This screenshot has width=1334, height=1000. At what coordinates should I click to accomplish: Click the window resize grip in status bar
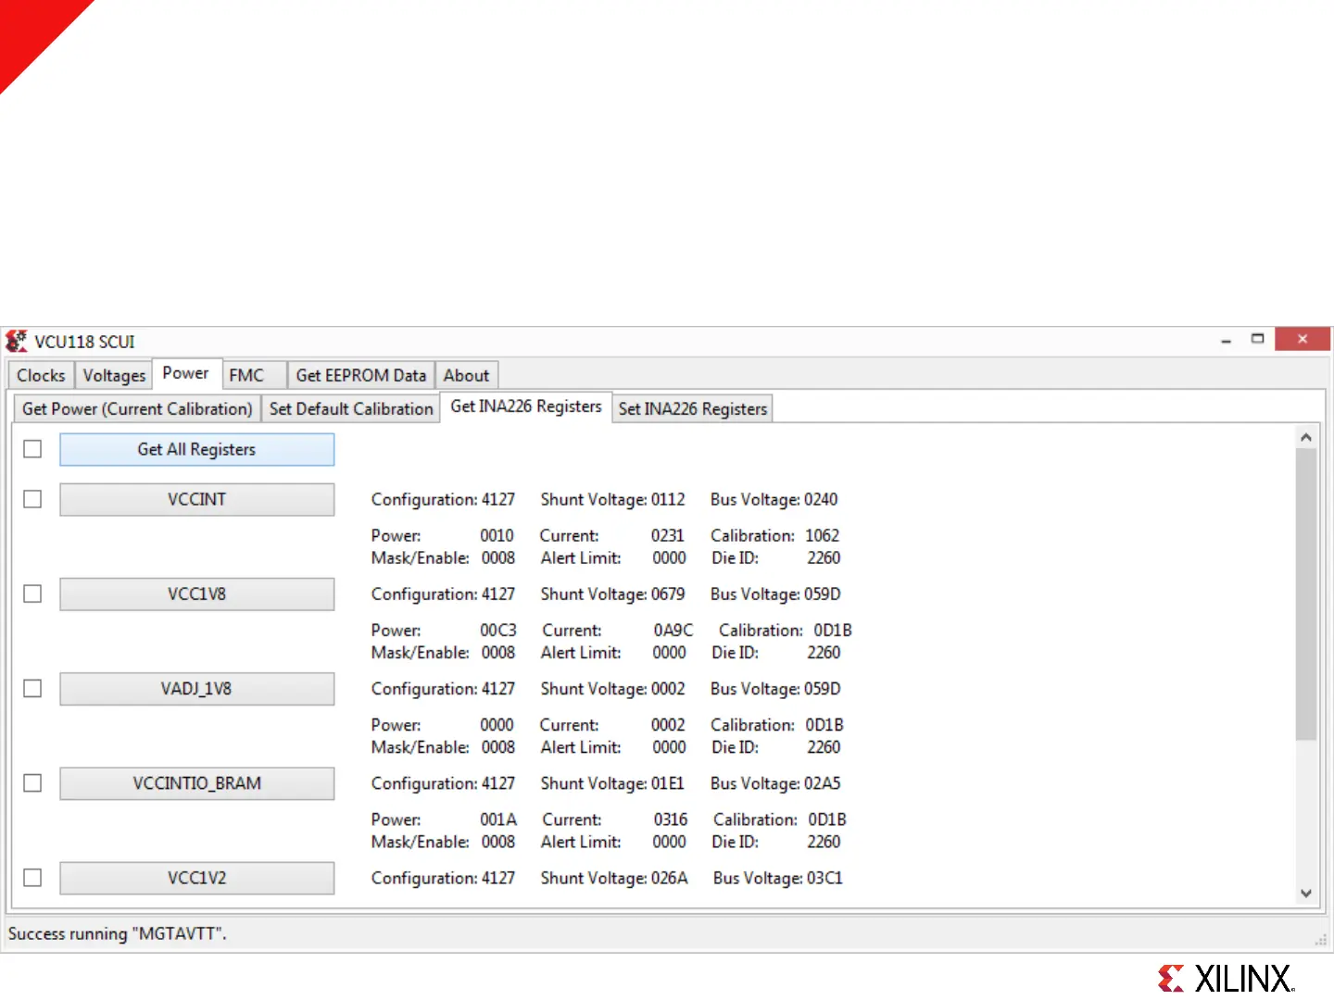pyautogui.click(x=1320, y=940)
